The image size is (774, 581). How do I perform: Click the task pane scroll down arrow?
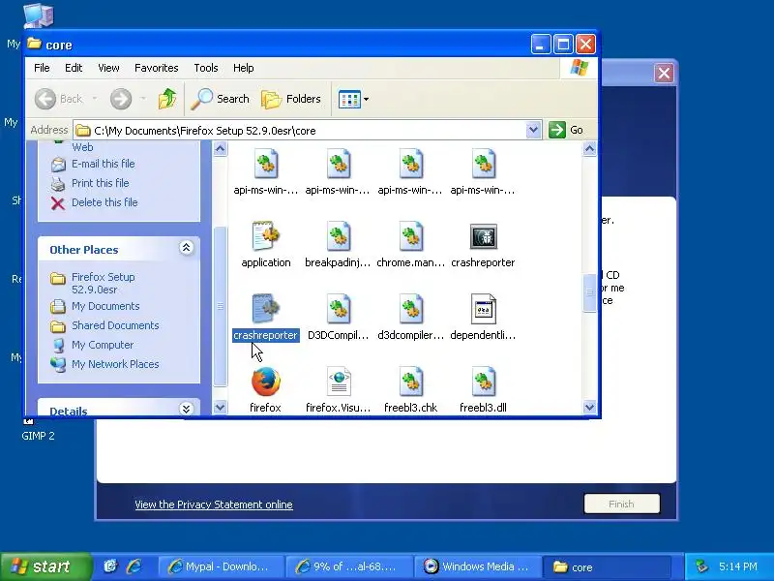pos(221,408)
